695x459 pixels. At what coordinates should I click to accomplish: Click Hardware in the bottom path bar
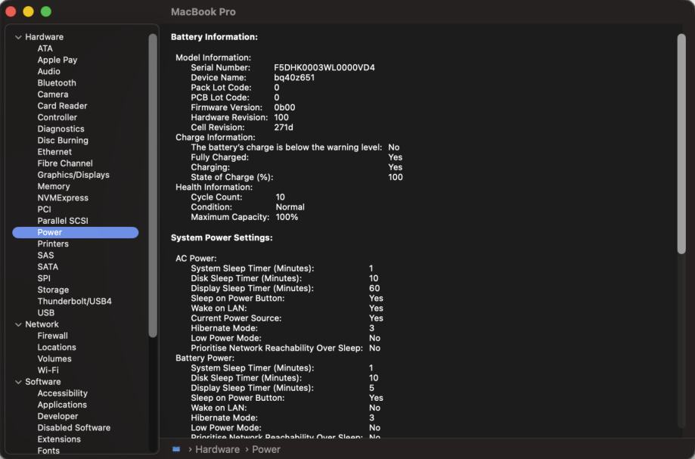pos(217,449)
